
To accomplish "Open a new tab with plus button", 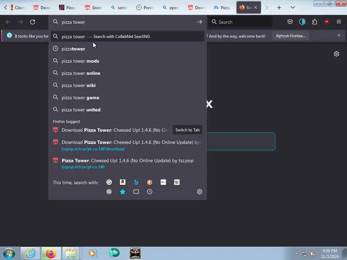I will click(x=279, y=7).
